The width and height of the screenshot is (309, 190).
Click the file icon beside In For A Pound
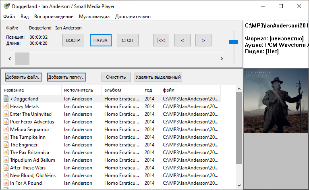pyautogui.click(x=6, y=183)
